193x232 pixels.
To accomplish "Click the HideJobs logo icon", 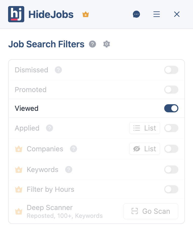I will tap(16, 14).
